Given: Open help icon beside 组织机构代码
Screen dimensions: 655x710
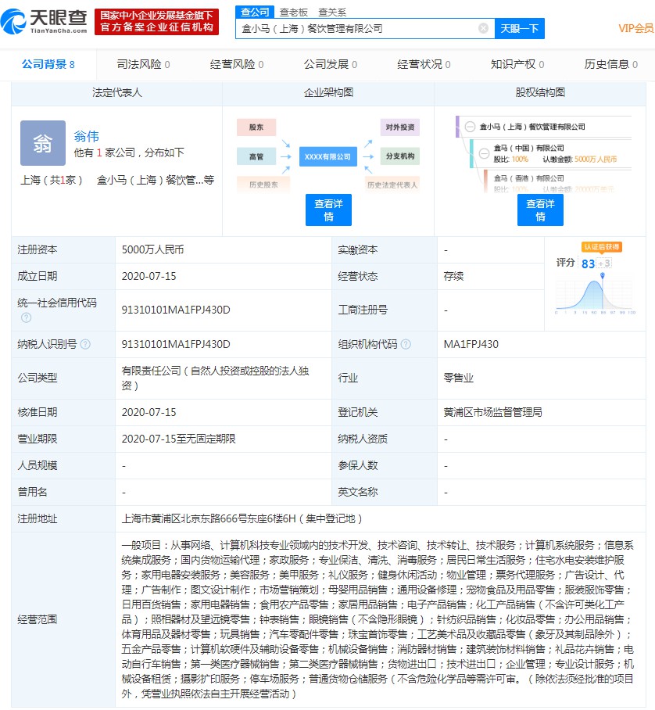Looking at the screenshot, I should 406,345.
